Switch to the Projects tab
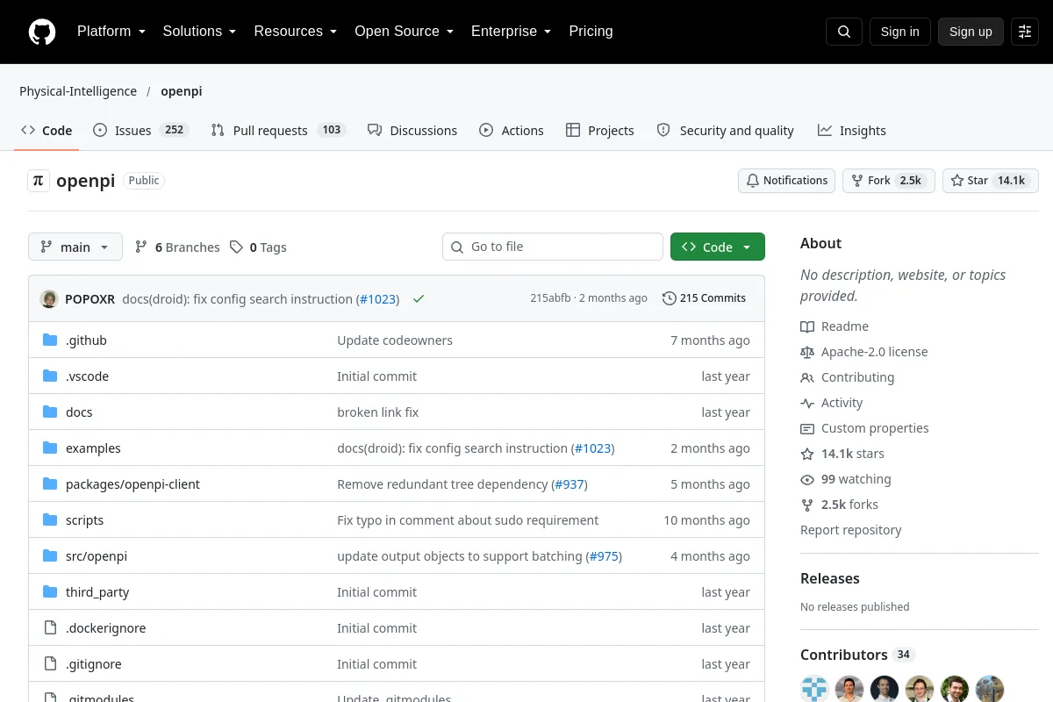This screenshot has height=702, width=1053. [600, 130]
